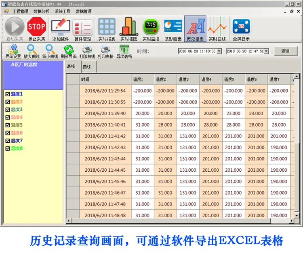Toggle the 温度2 checkbox
This screenshot has width=303, height=268.
pos(8,102)
